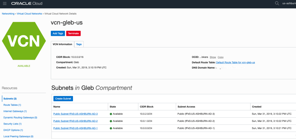This screenshot has height=139, width=296.
Task: Click the Add Tags button
Action: click(x=58, y=33)
